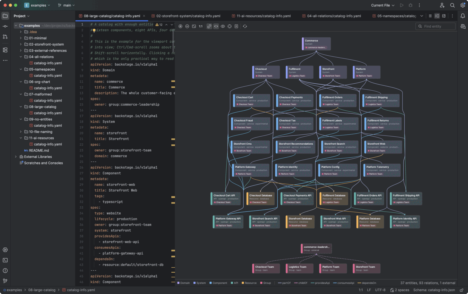Open the Commit tool window

(5, 26)
